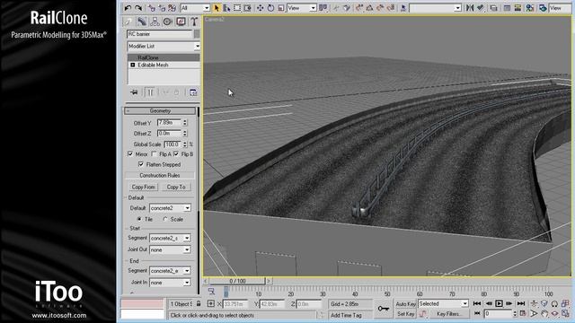Click the Open Mini Curve Editor icon
The image size is (575, 323).
(212, 291)
